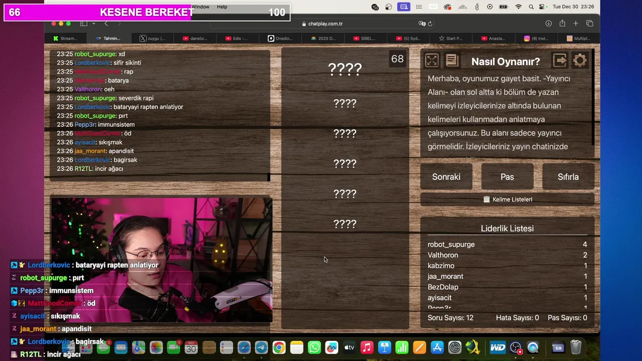Open OBS from the dock
The width and height of the screenshot is (642, 361).
point(516,347)
